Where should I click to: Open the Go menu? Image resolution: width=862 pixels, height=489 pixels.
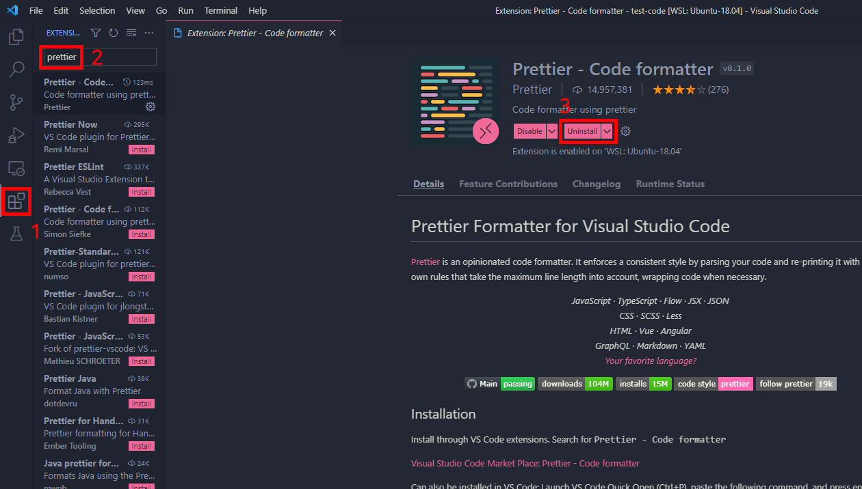pos(161,10)
